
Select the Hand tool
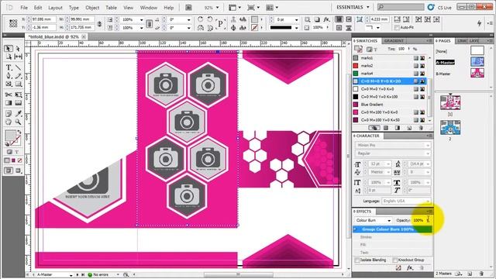[9, 122]
